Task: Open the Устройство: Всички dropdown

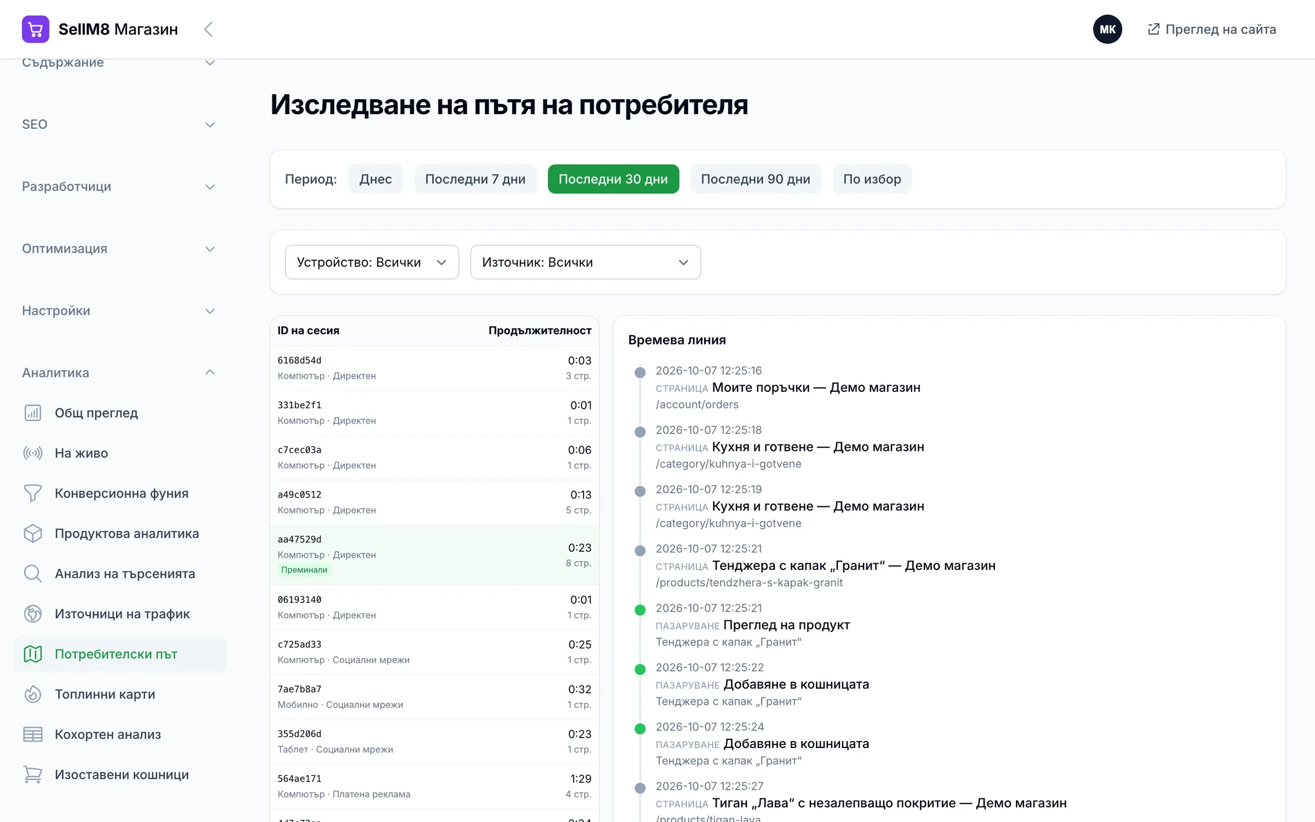Action: [x=372, y=262]
